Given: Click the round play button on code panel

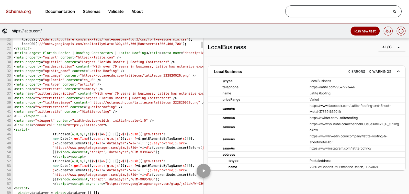Looking at the screenshot, I should [x=203, y=171].
